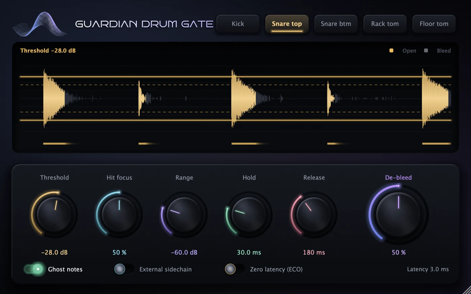
Task: Click the 30.0 ms Hold value
Action: coord(249,252)
